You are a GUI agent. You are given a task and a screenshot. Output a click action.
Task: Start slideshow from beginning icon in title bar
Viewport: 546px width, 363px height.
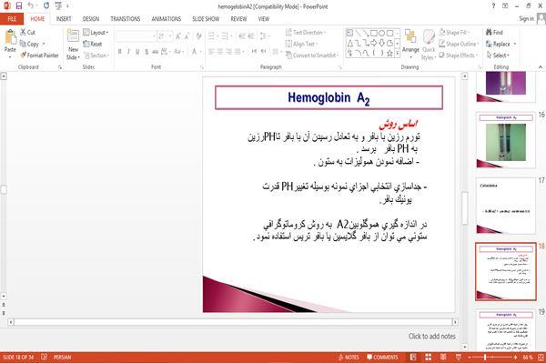coord(58,5)
